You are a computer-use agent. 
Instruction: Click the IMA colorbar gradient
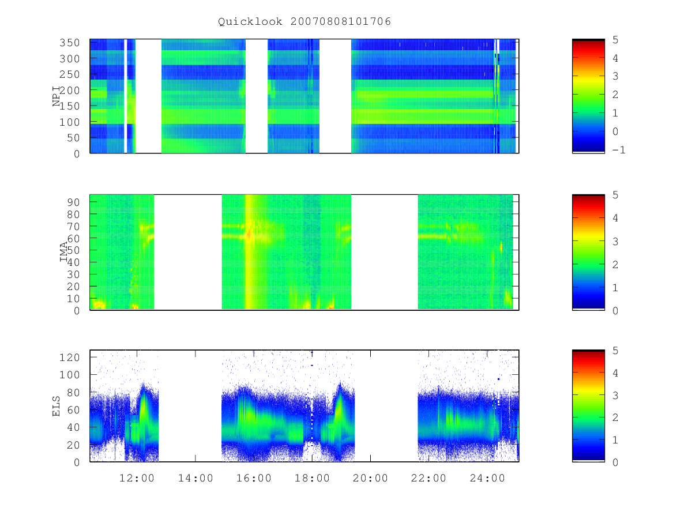[588, 252]
